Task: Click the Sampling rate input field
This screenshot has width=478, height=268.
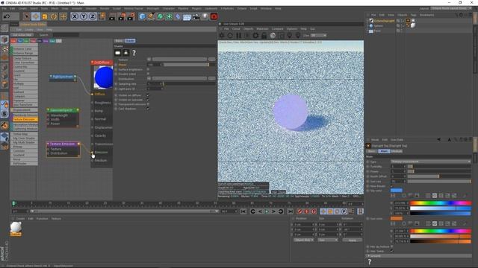Action: click(x=155, y=83)
